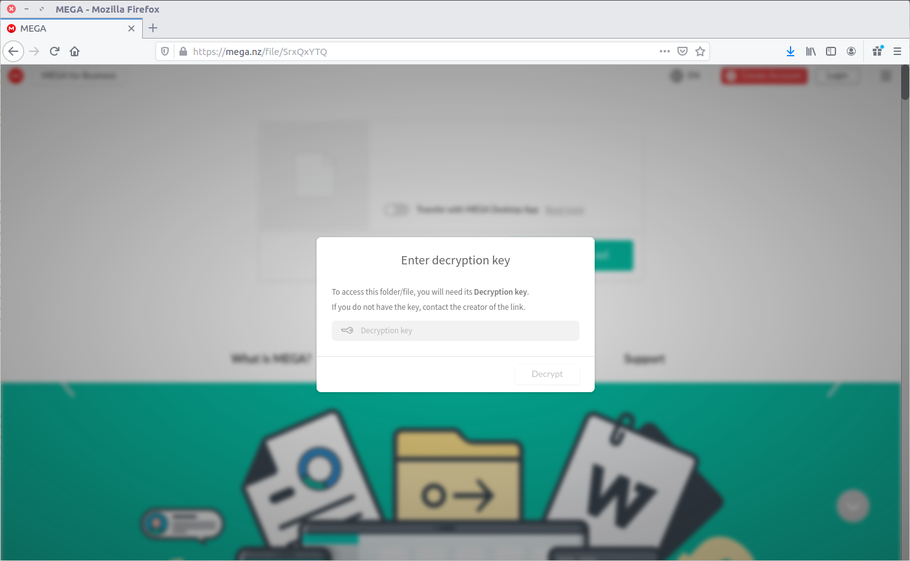Viewport: 910px width, 561px height.
Task: Open the Firefox hamburger application menu
Action: (897, 51)
